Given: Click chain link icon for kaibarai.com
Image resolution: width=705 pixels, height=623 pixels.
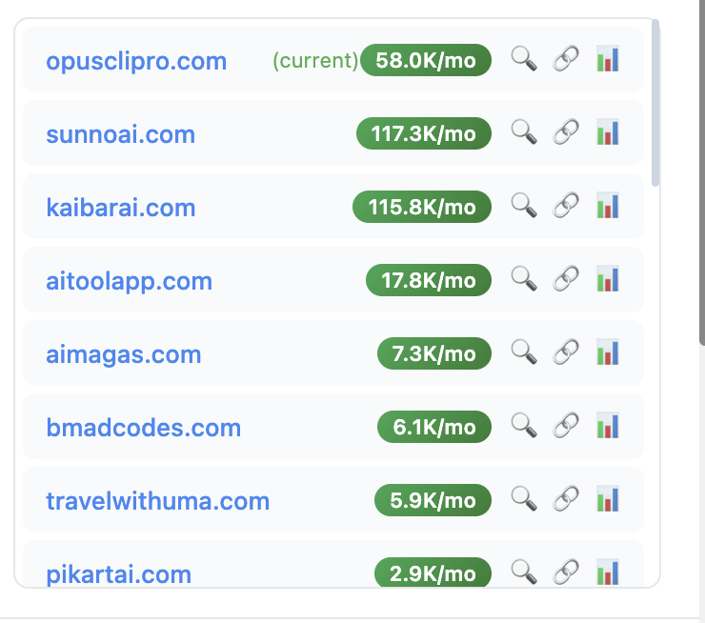Looking at the screenshot, I should (x=567, y=206).
